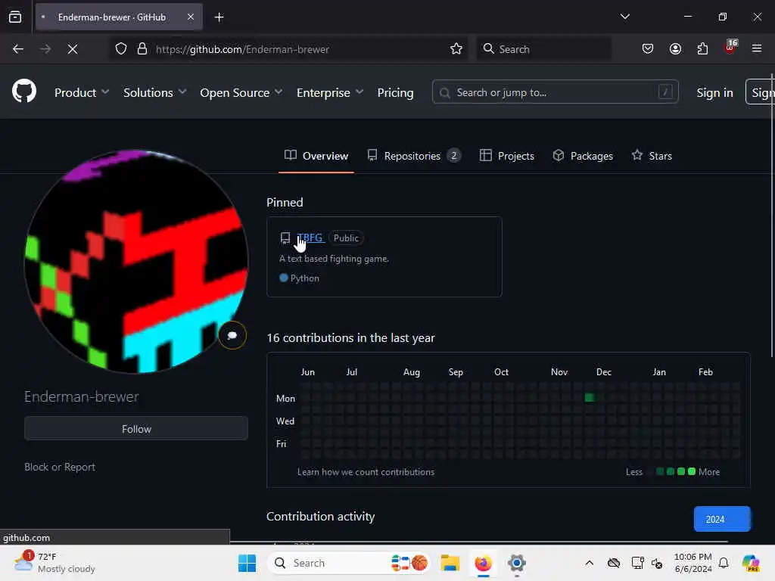The width and height of the screenshot is (775, 581).
Task: Click the Python language label
Action: coord(304,278)
